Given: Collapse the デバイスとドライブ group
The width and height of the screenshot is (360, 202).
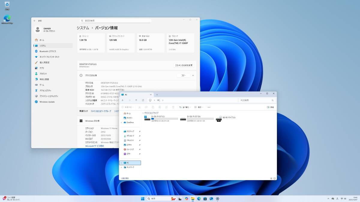Looking at the screenshot, I should tap(143, 113).
